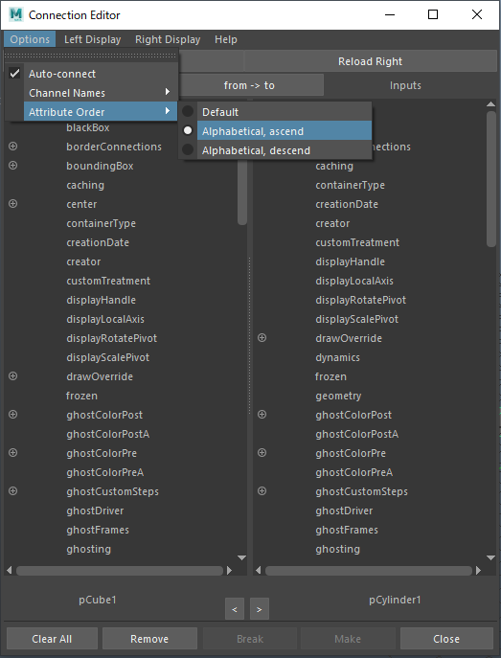Select ghosting in left list
The image size is (501, 658).
[x=88, y=549]
